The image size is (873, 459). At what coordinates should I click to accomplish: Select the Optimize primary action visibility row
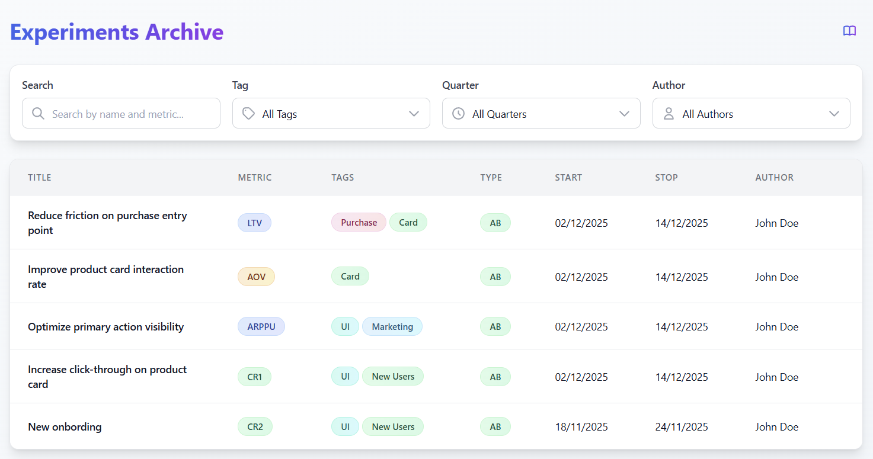pyautogui.click(x=105, y=327)
